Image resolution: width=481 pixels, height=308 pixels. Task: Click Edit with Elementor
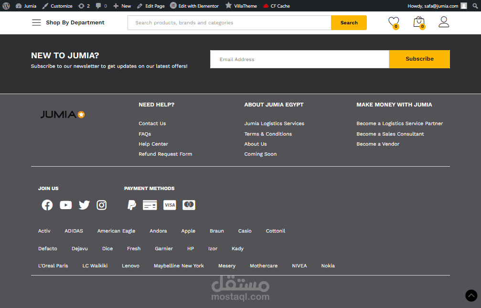pyautogui.click(x=194, y=6)
